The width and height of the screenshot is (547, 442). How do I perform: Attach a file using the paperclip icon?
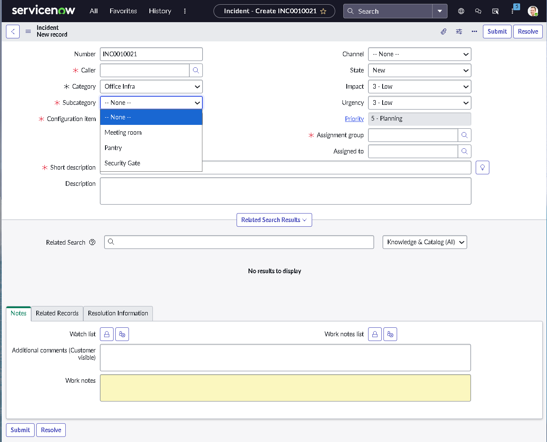(x=443, y=31)
